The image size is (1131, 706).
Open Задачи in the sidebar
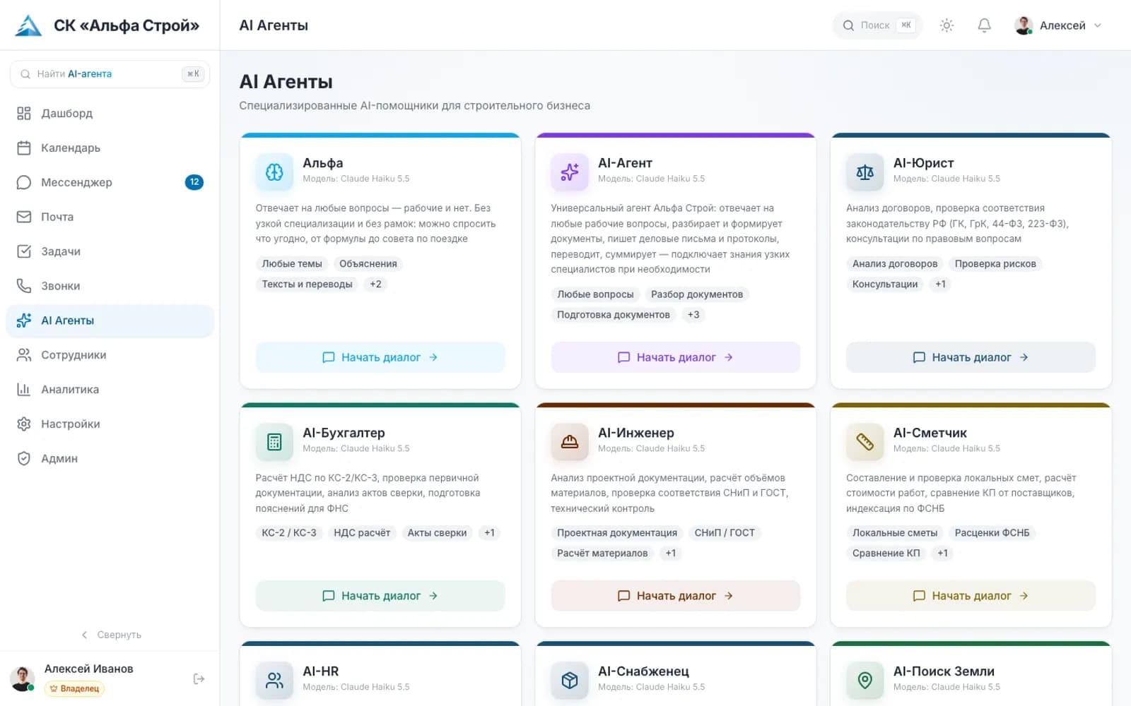[x=110, y=251]
